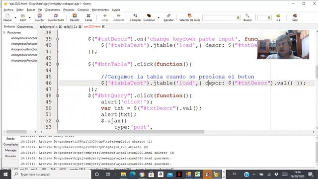Open the Buscar menu
318x179 pixels.
pyautogui.click(x=31, y=10)
